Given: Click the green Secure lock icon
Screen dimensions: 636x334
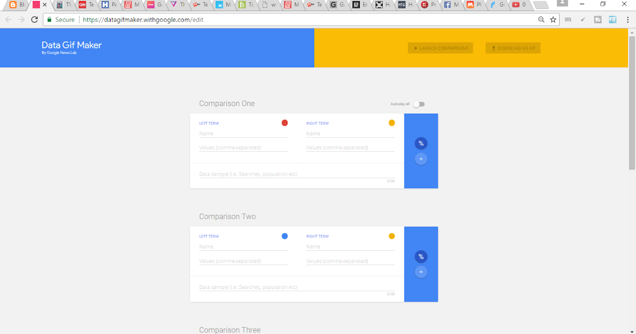Looking at the screenshot, I should 49,20.
